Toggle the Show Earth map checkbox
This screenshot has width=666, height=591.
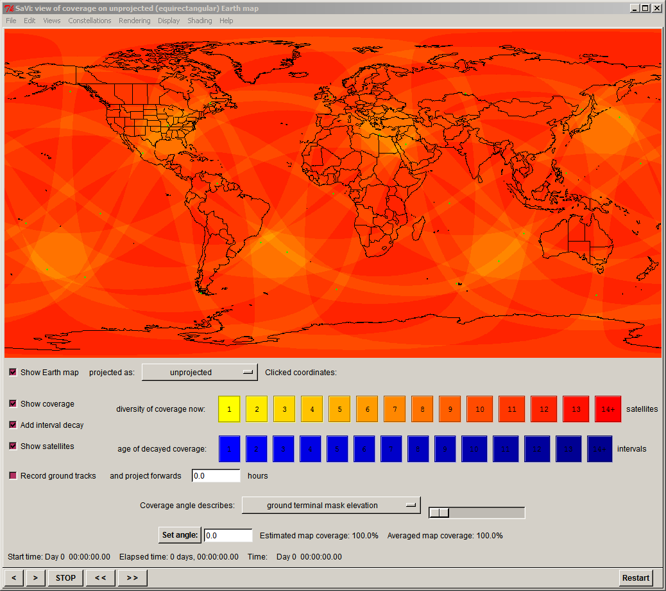pos(13,373)
